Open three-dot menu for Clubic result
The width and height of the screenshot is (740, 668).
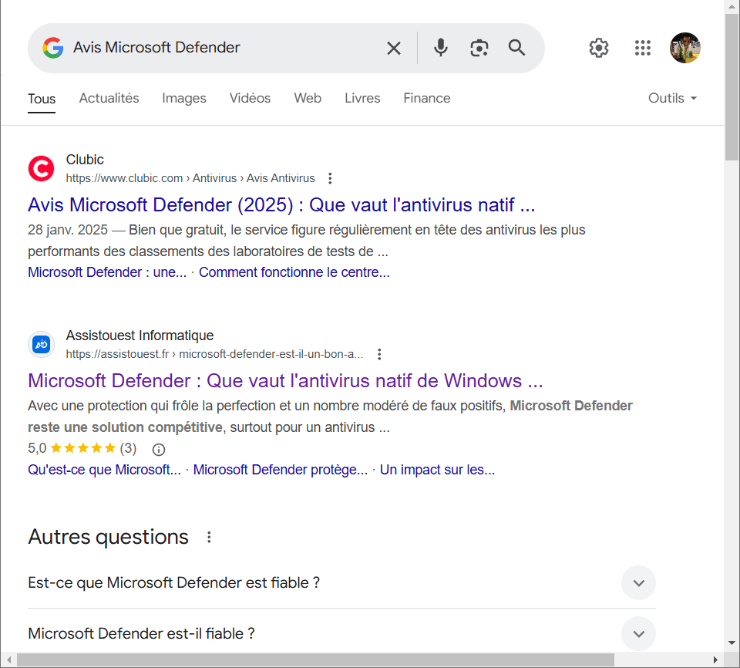(x=330, y=178)
